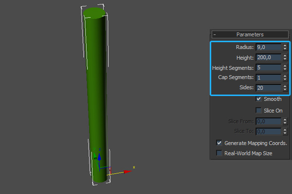This screenshot has width=292, height=194.
Task: Click the red X axis gizmo arrow
Action: (128, 171)
